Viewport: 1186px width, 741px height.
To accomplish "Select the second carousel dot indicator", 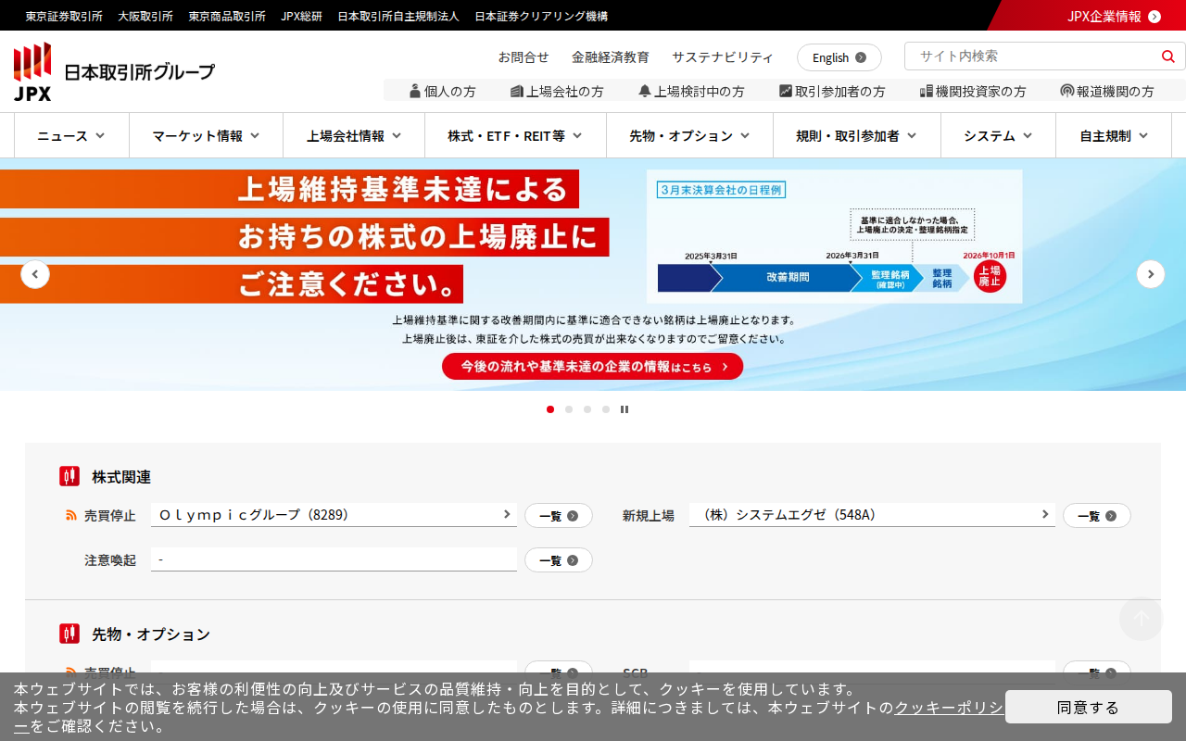I will (x=569, y=409).
